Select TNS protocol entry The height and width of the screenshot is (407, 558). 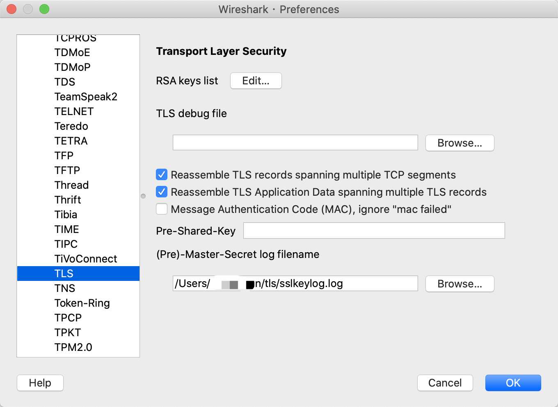click(x=78, y=288)
